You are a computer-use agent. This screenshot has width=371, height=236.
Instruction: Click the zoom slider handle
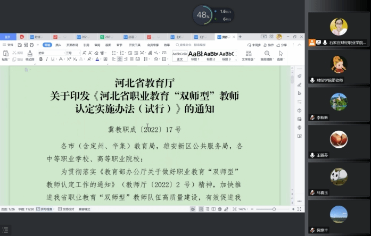coord(274,209)
